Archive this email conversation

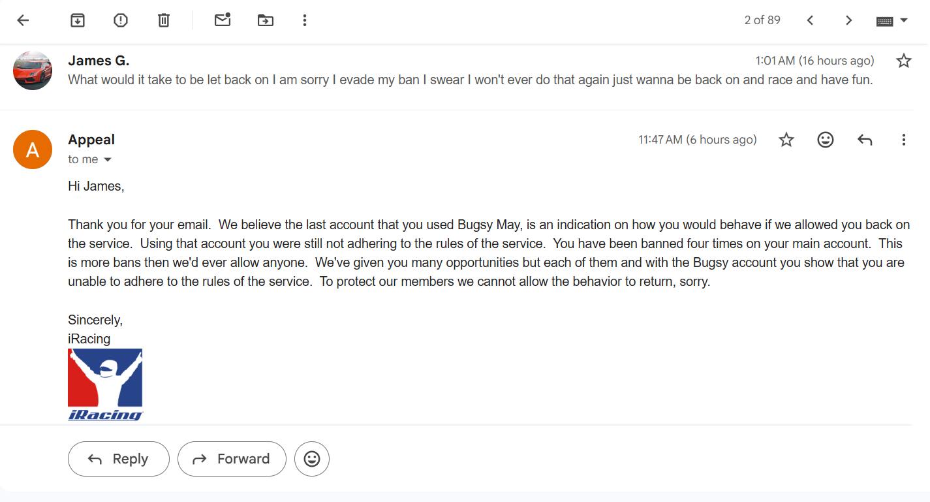pos(78,20)
